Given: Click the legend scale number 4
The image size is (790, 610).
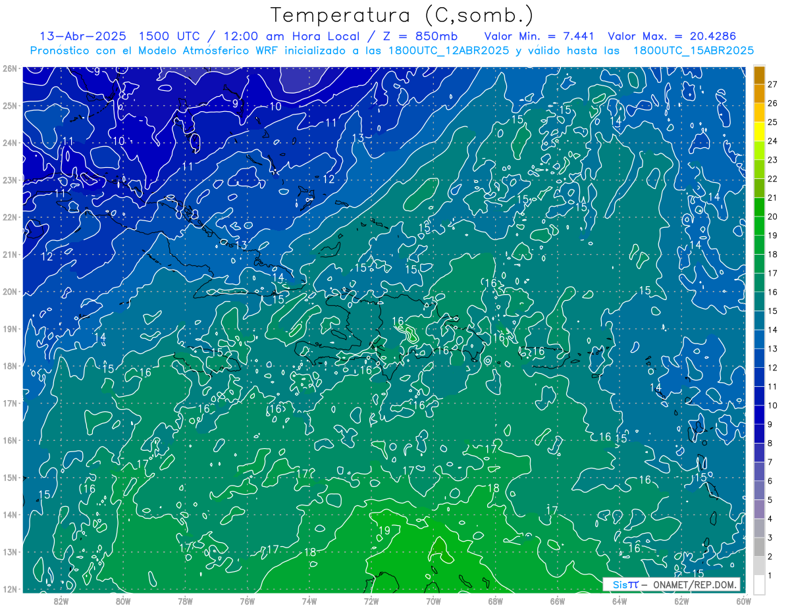Looking at the screenshot, I should point(770,519).
